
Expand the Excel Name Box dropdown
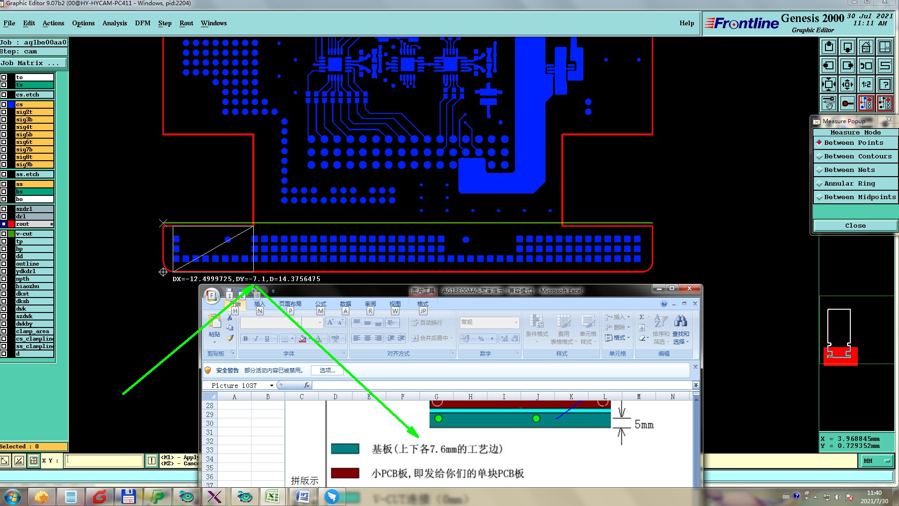tap(272, 386)
